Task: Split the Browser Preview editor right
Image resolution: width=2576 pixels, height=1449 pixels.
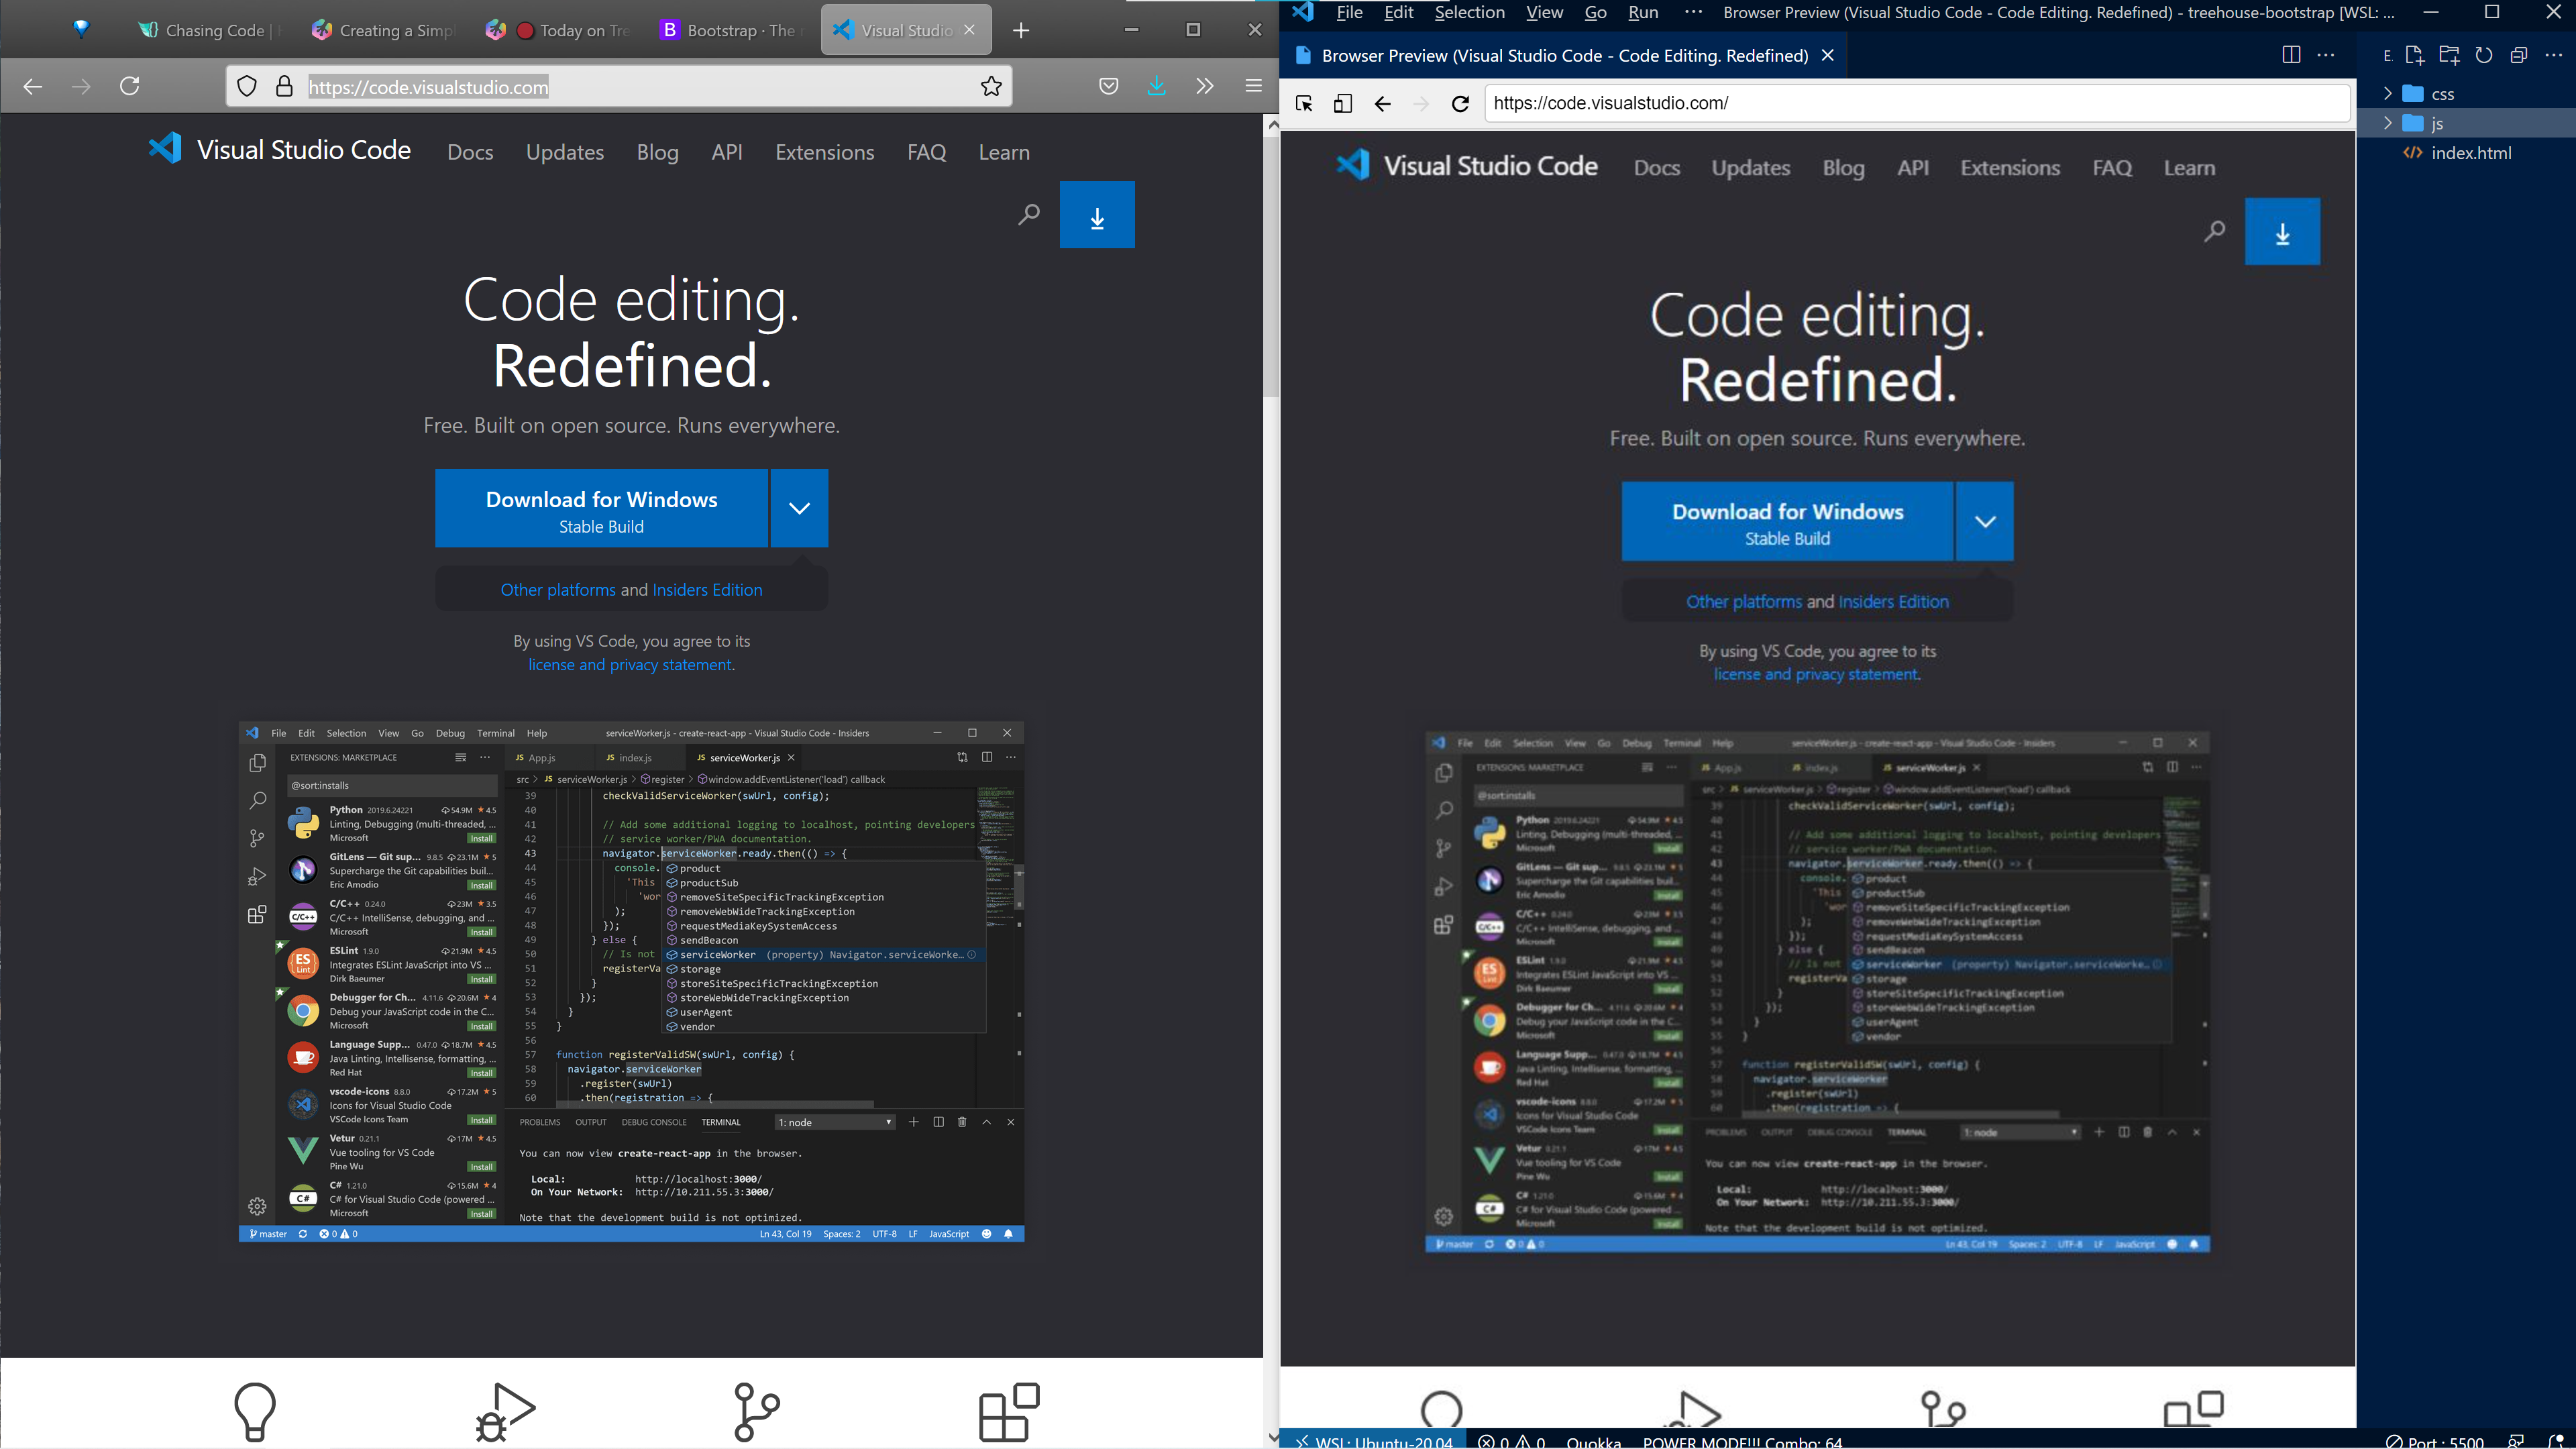Action: tap(2291, 55)
